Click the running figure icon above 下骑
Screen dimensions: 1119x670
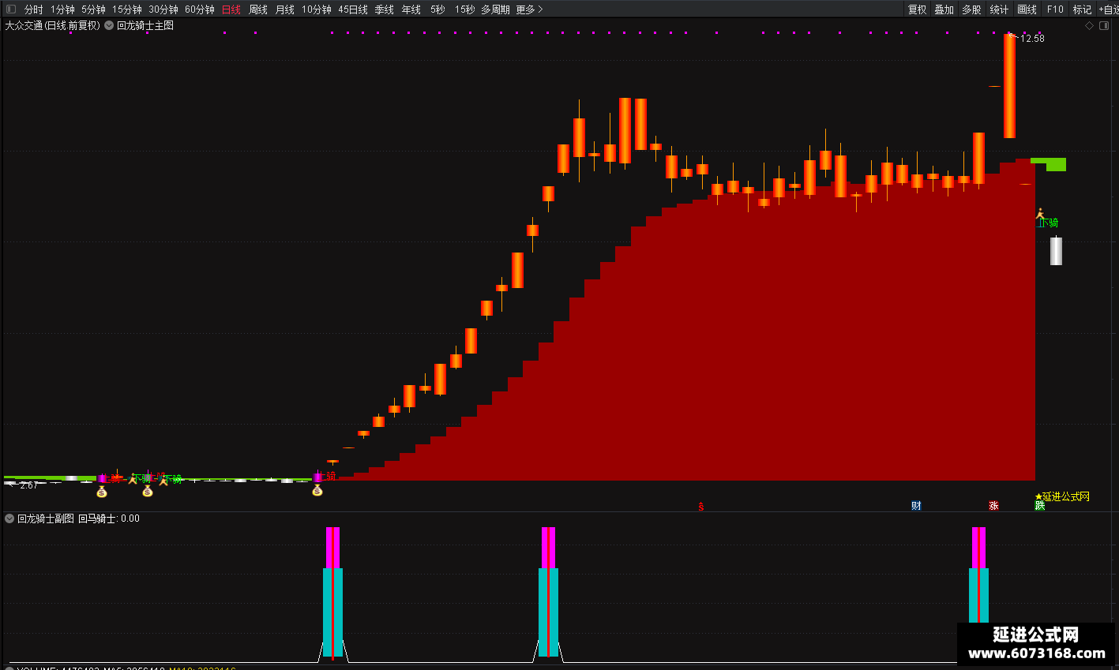[1041, 213]
